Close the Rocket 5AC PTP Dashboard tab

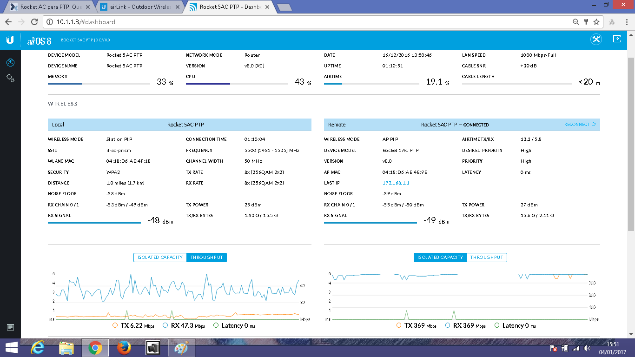coord(268,7)
